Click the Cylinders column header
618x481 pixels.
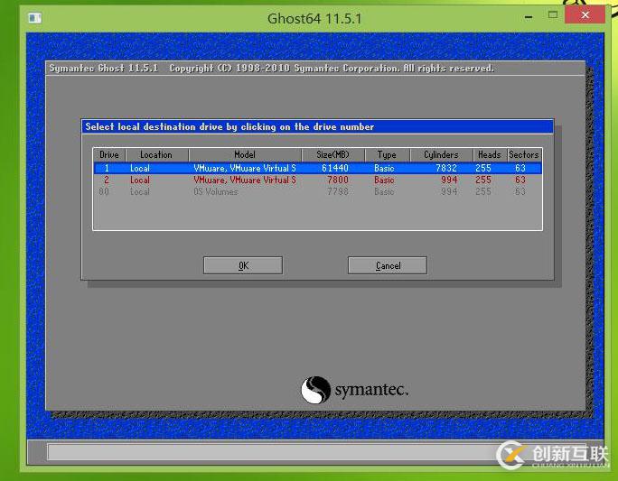coord(441,154)
